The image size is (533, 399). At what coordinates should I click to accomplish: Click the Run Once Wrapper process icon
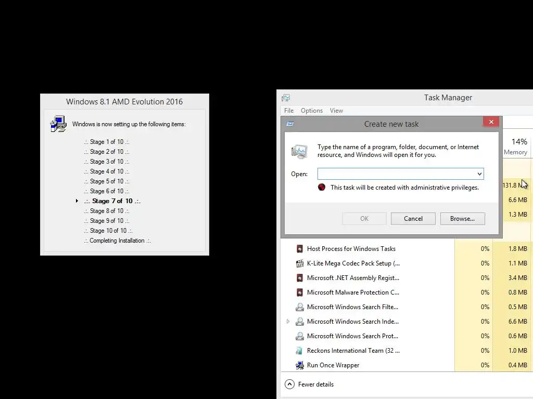pyautogui.click(x=299, y=365)
